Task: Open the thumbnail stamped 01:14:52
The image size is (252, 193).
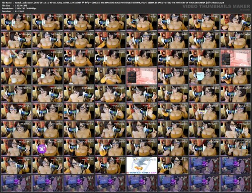Action: (110, 183)
